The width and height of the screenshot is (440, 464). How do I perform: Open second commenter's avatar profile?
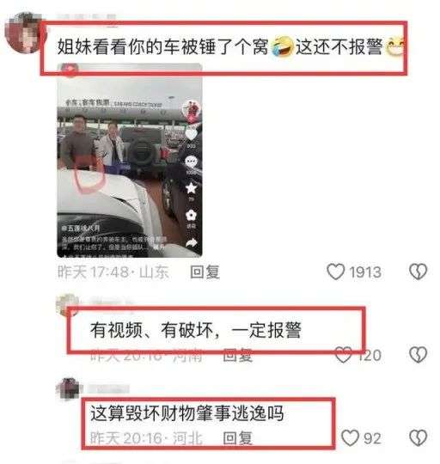click(x=68, y=305)
